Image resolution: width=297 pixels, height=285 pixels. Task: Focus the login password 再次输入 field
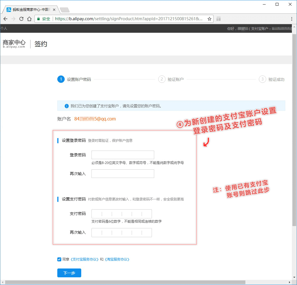point(123,174)
